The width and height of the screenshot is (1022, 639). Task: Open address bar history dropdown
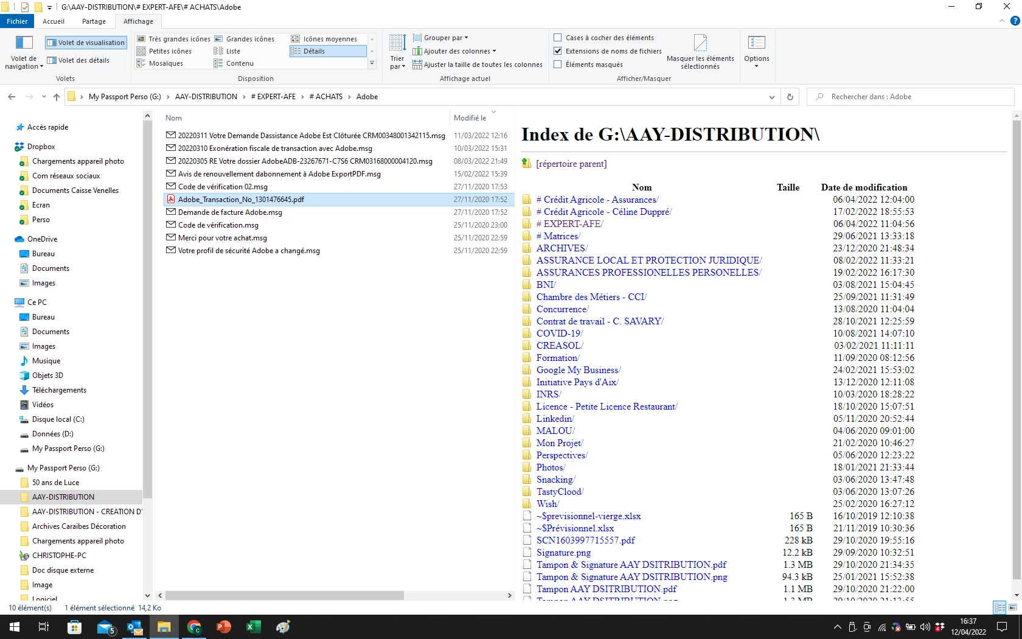tap(771, 97)
